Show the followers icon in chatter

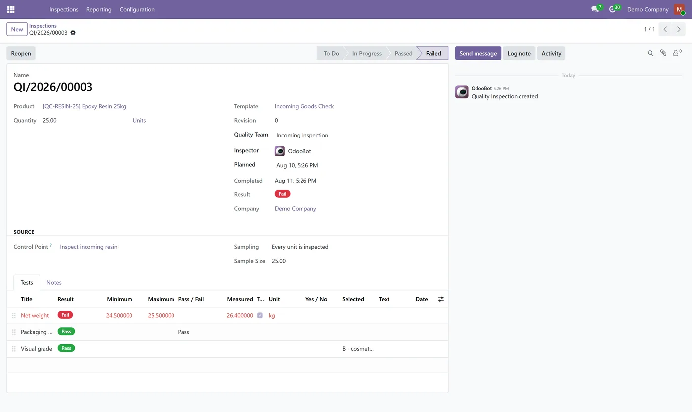677,53
